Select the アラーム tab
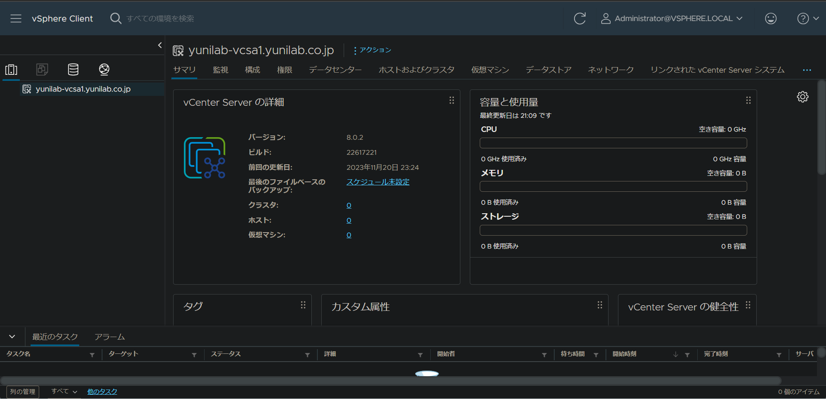Screen dimensions: 826x399 coord(110,337)
